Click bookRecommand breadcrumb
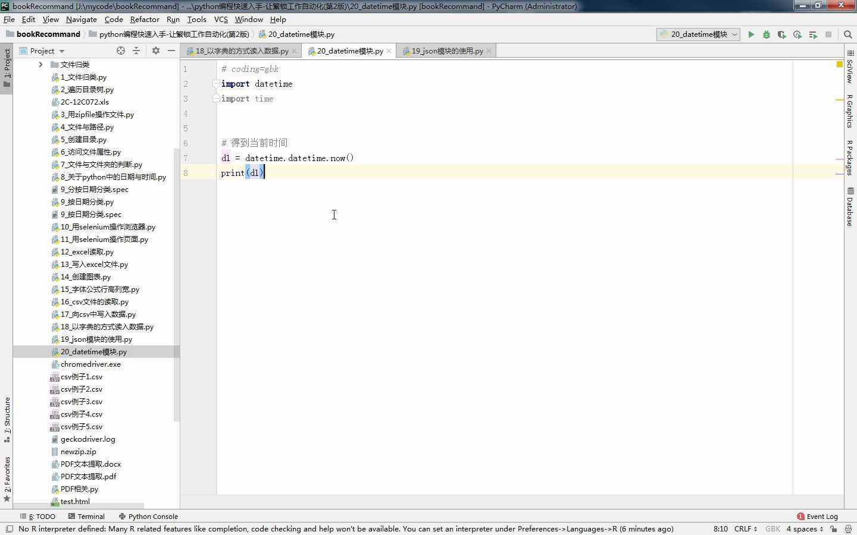857x535 pixels. (x=43, y=34)
